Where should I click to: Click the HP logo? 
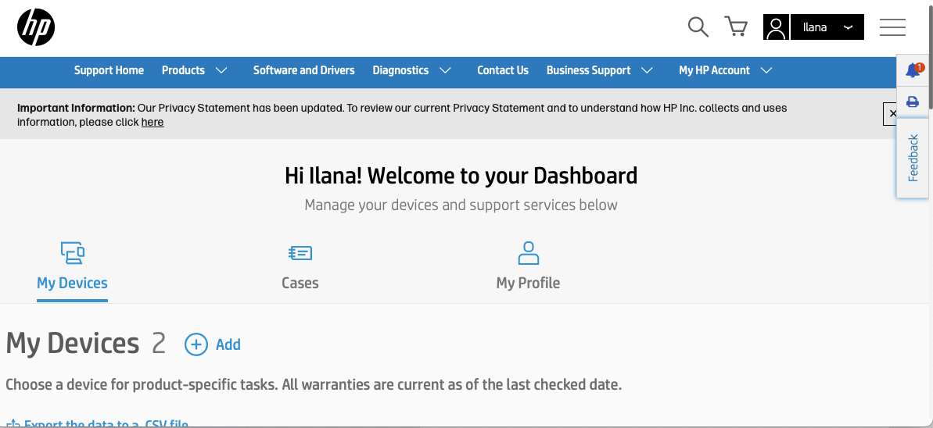[36, 27]
